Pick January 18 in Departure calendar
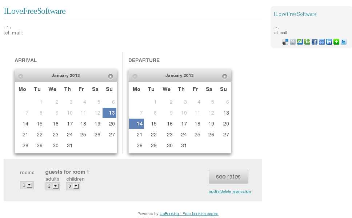This screenshot has width=352, height=218. tap(197, 124)
